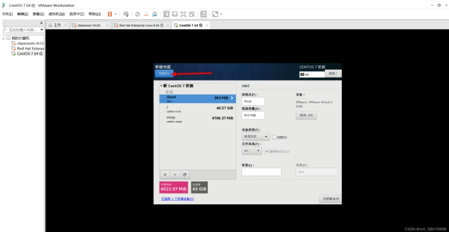Select classroom-rh12 in the library tree
Screen dimensions: 449x232
pos(28,43)
